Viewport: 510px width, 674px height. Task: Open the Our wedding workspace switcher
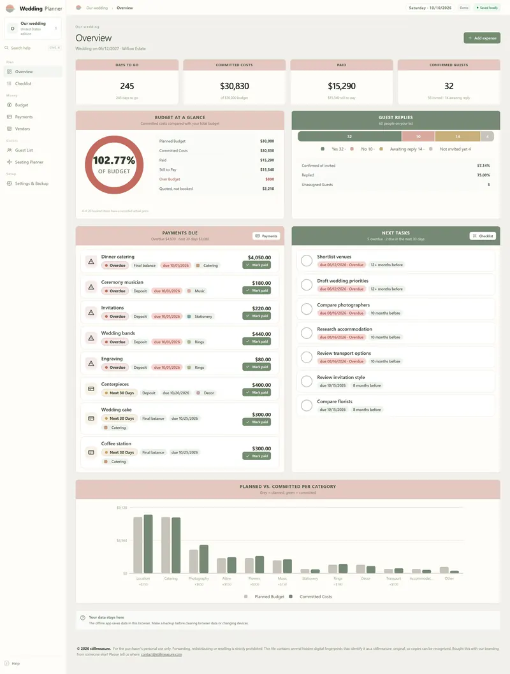click(33, 29)
